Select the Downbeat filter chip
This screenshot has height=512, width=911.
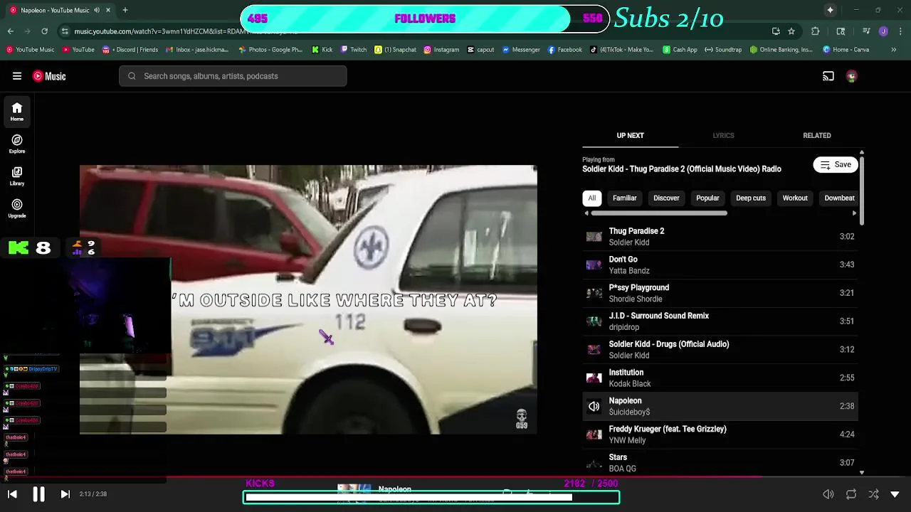pos(839,198)
